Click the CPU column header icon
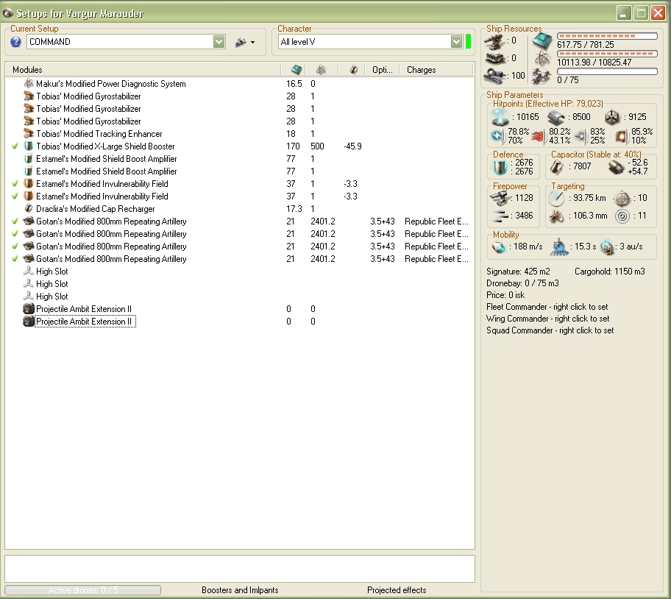The width and height of the screenshot is (671, 599). tap(296, 70)
